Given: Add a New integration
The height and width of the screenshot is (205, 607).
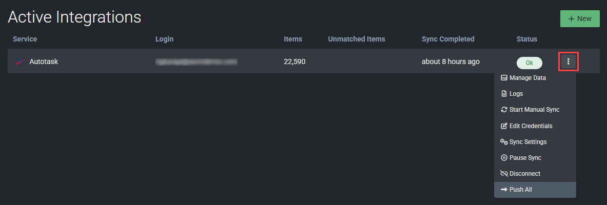Looking at the screenshot, I should coord(580,18).
